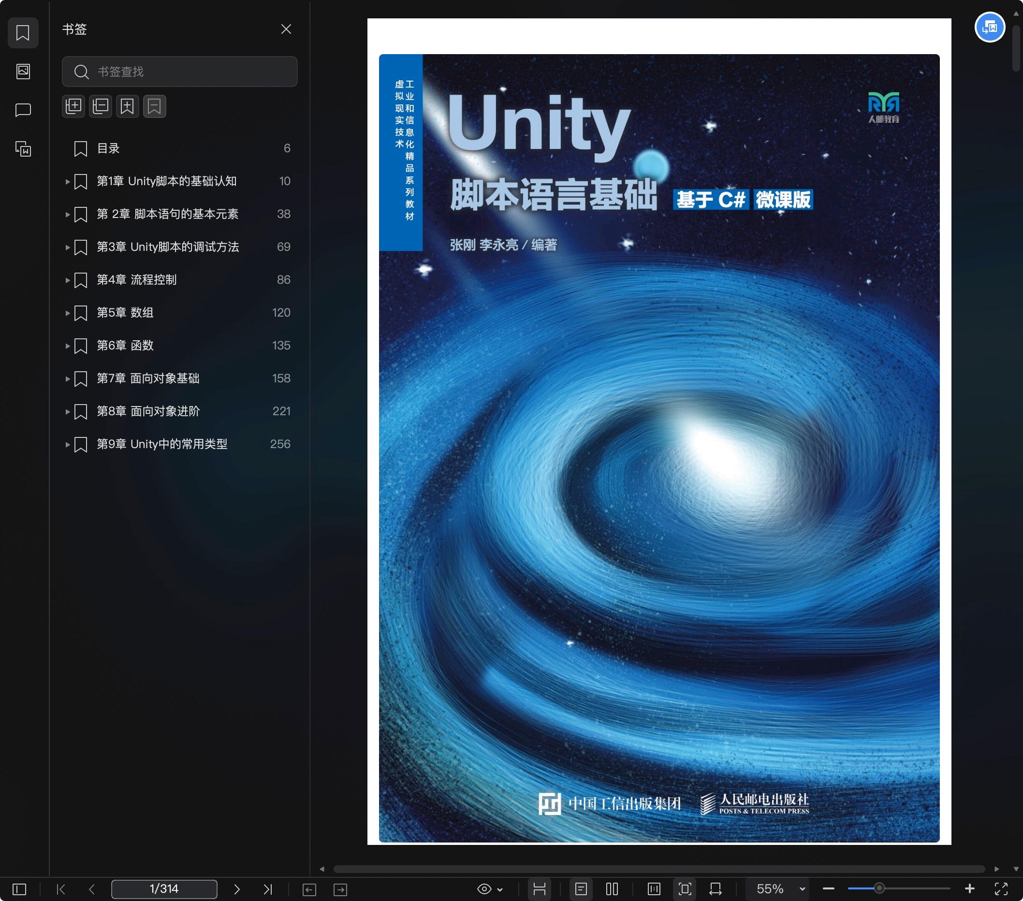The image size is (1023, 901).
Task: Click page number 221 of 第8章
Action: (281, 411)
